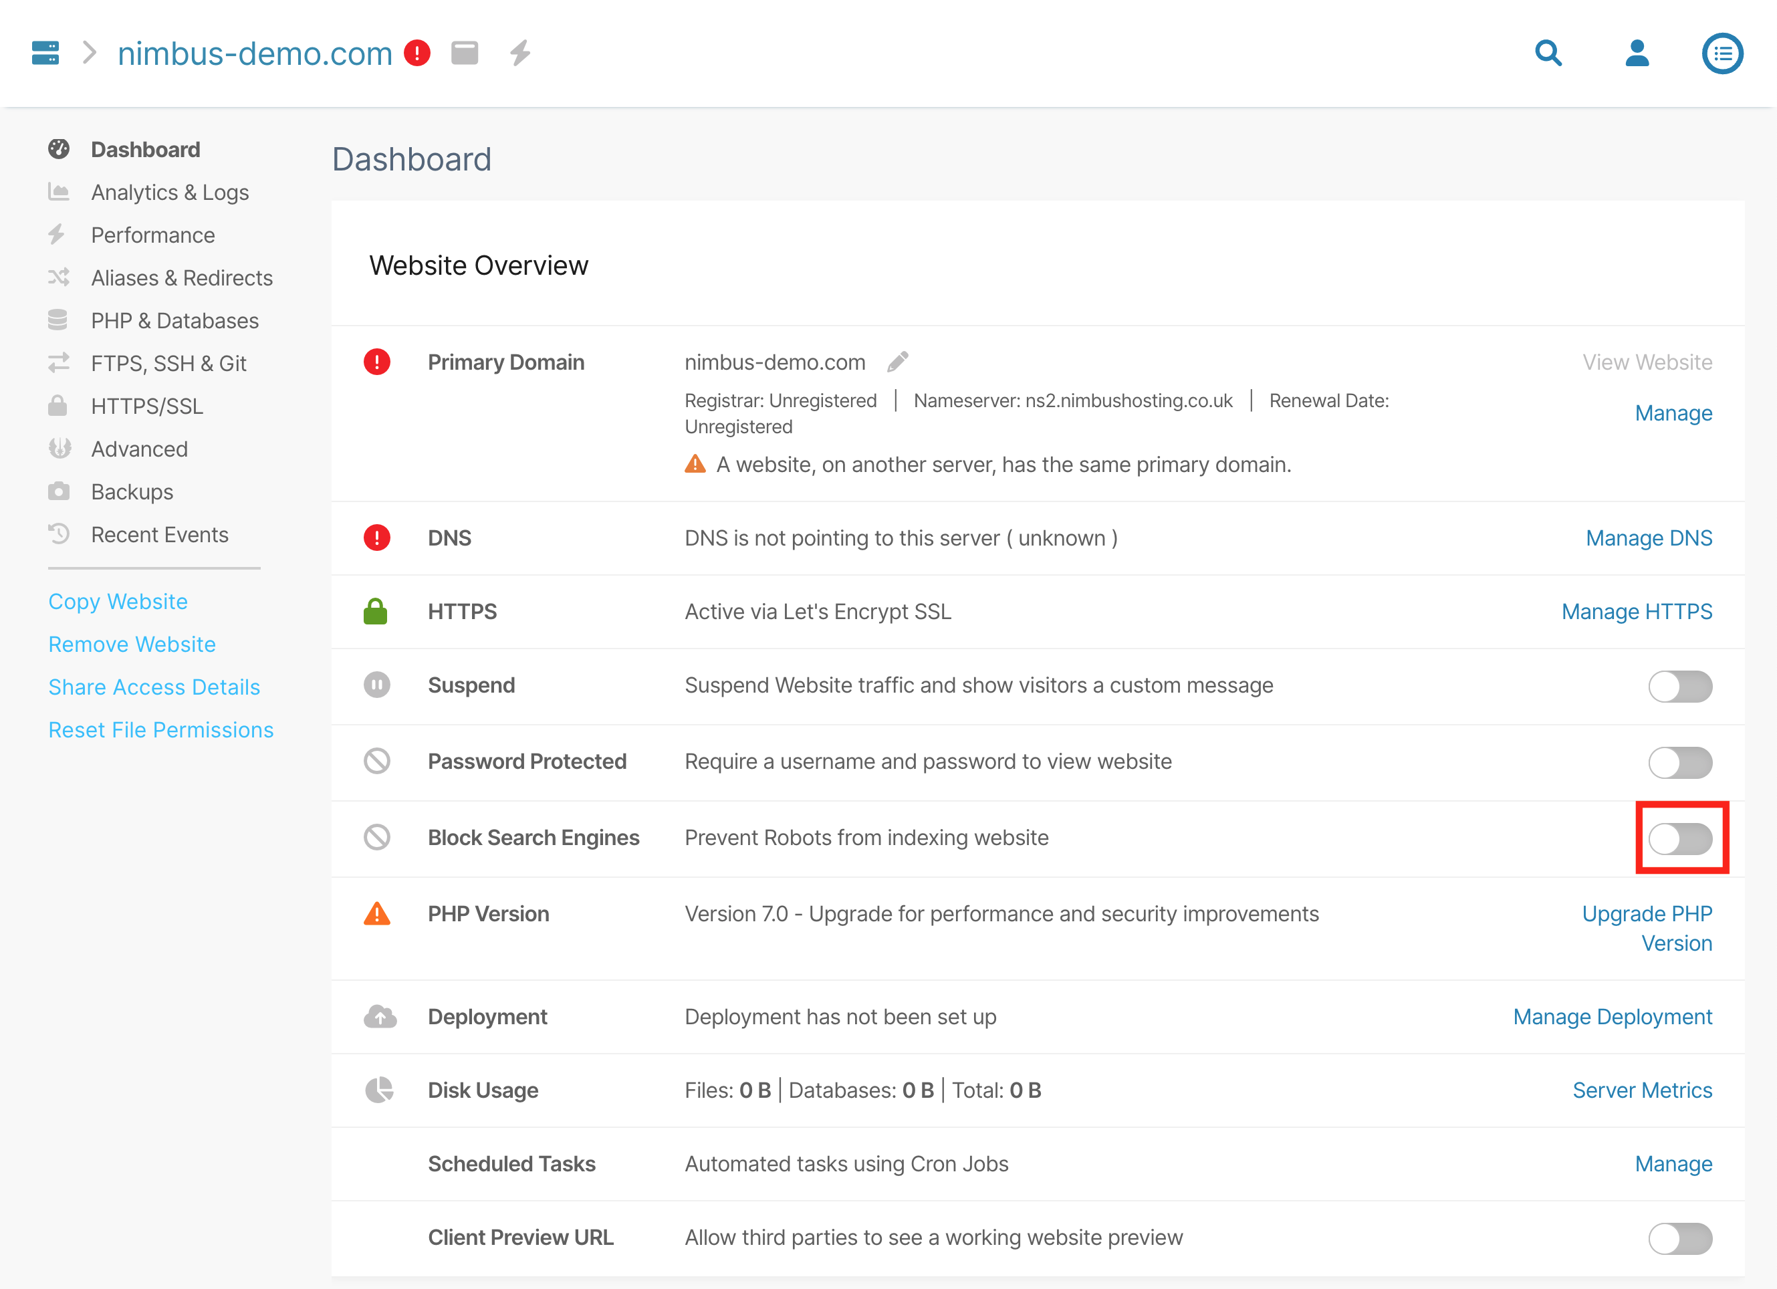
Task: Click the Manage DNS link
Action: (x=1649, y=538)
